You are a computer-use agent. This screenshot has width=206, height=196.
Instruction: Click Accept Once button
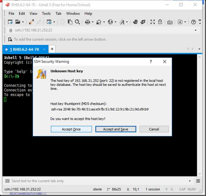pos(71,129)
